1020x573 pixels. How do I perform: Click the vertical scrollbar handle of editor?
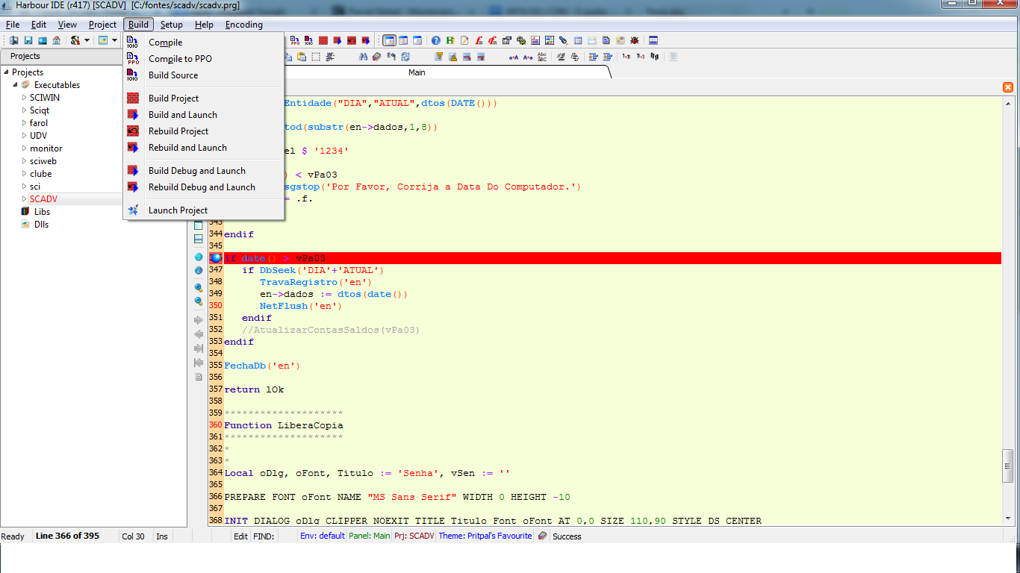tap(1008, 466)
